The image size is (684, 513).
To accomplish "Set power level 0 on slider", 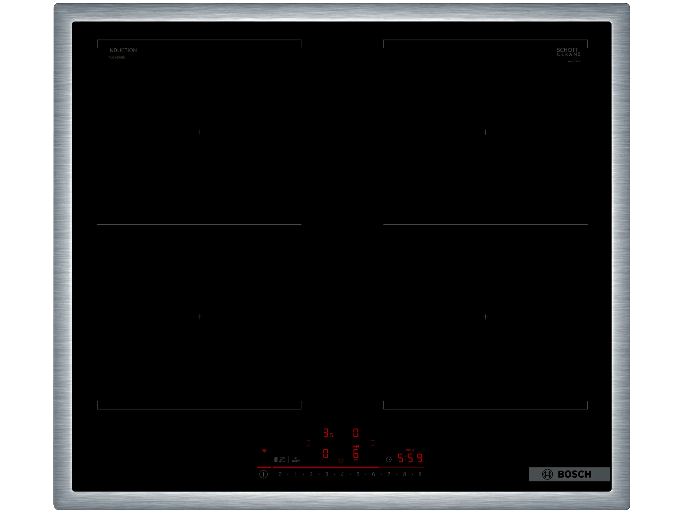I will tap(280, 474).
